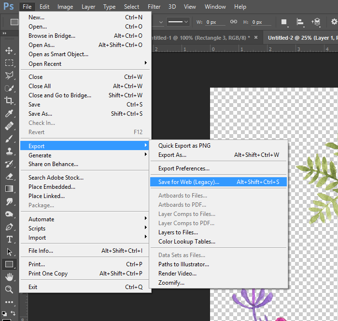The width and height of the screenshot is (338, 321).
Task: Activate the Horizontal Type tool
Action: [x=9, y=239]
